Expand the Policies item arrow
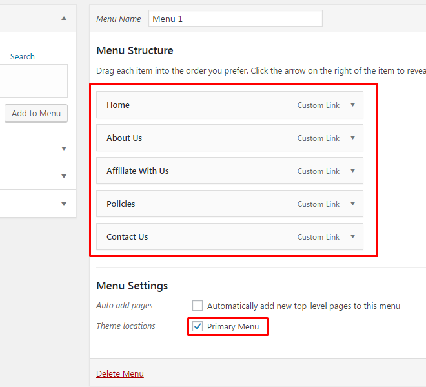Screen dimensions: 426x387 point(352,204)
